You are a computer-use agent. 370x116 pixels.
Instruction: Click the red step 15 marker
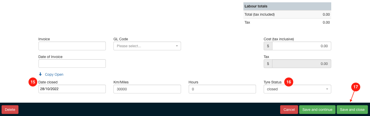coord(33,82)
